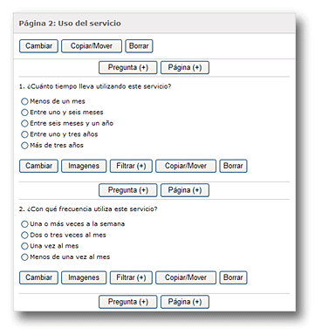This screenshot has width=322, height=335.
Task: Click the bottom Pregunta (+) button
Action: (x=128, y=302)
